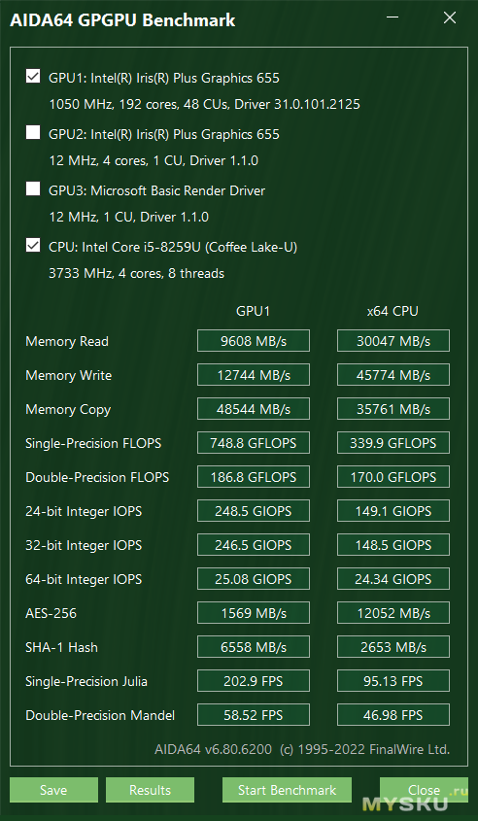This screenshot has width=478, height=821.
Task: Click the CPU Single-Precision Julia result
Action: point(393,681)
